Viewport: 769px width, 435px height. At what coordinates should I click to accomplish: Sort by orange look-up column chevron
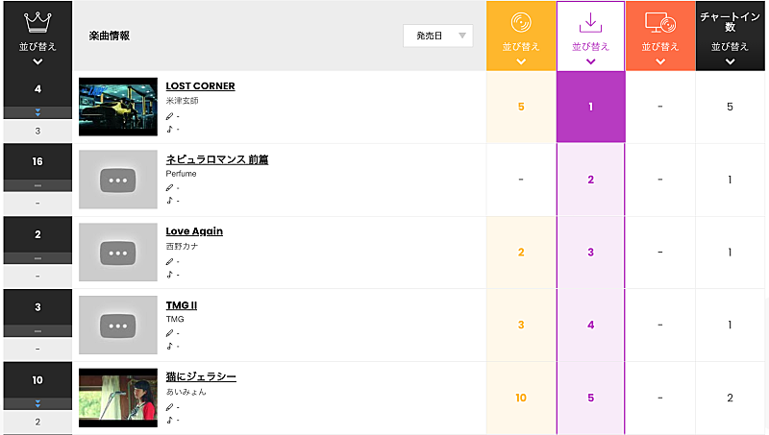[x=659, y=61]
